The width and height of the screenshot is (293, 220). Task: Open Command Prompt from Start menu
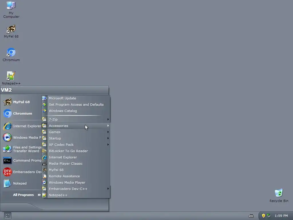(22, 160)
